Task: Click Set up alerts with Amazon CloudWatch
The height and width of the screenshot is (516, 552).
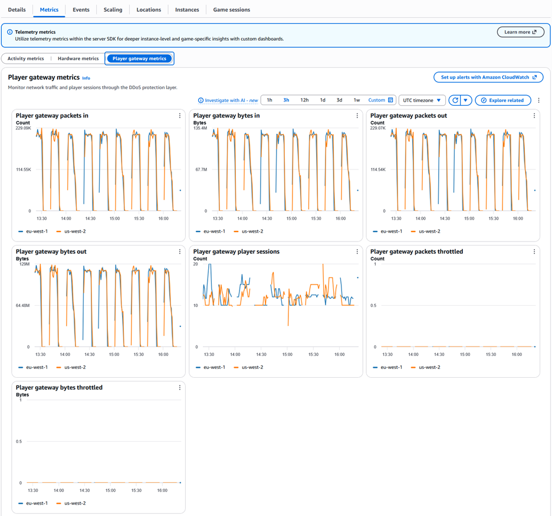Action: [x=488, y=77]
